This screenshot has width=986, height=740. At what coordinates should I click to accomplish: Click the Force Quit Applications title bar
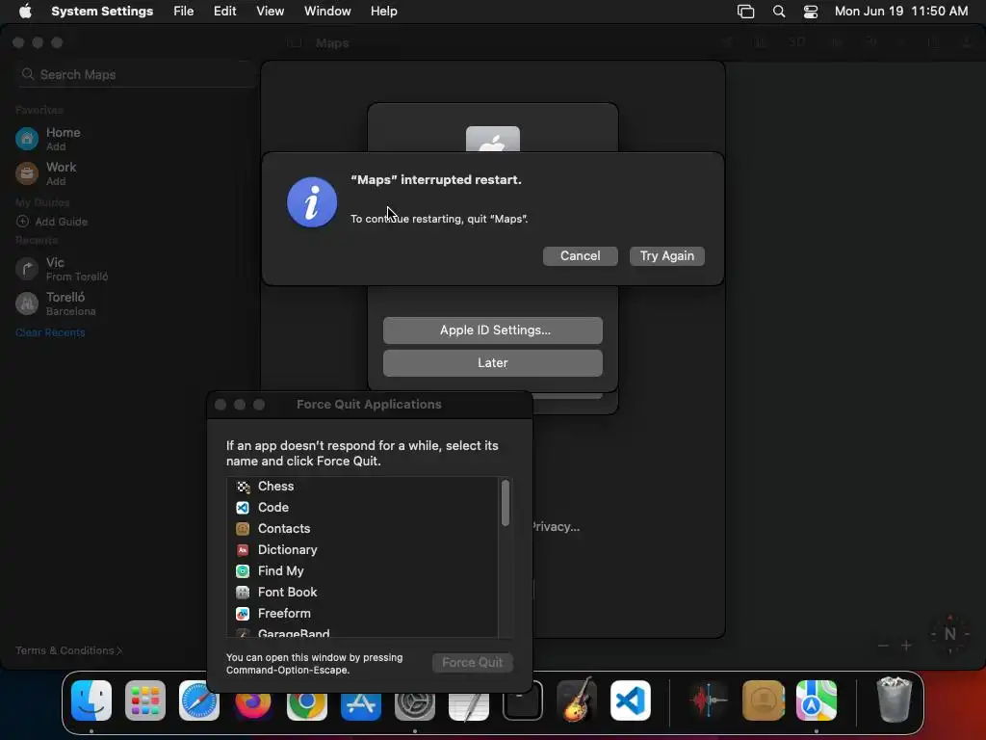[369, 405]
